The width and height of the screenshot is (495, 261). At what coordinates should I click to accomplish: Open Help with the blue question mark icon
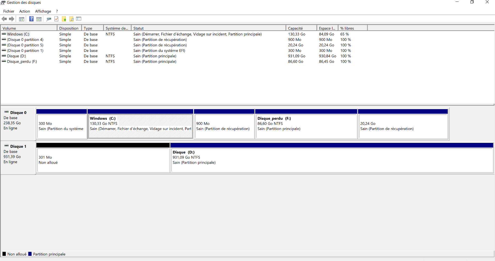[31, 19]
